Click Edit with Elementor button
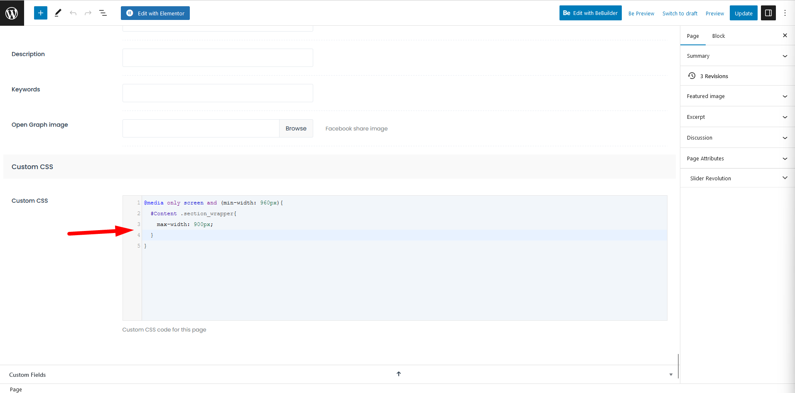The height and width of the screenshot is (393, 795). point(155,13)
